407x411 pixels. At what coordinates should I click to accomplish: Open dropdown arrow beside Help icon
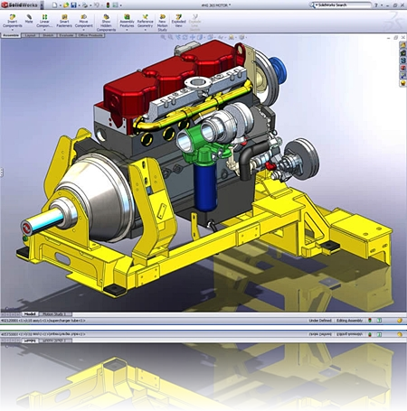[x=381, y=5]
